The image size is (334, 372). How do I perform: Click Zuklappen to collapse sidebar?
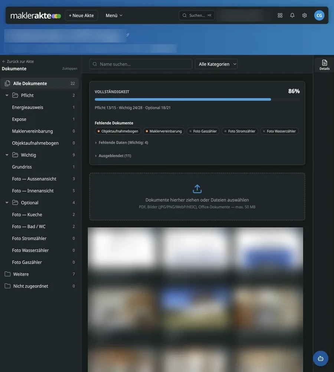tap(70, 68)
